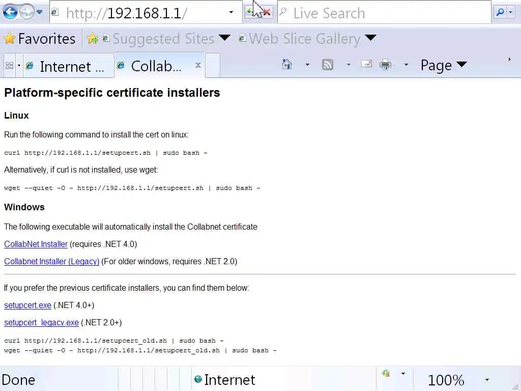Click the Search magnifier button

tap(500, 12)
